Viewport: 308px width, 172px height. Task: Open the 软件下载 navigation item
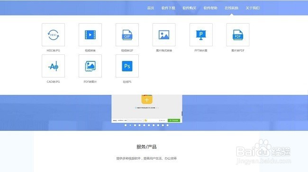(x=168, y=8)
